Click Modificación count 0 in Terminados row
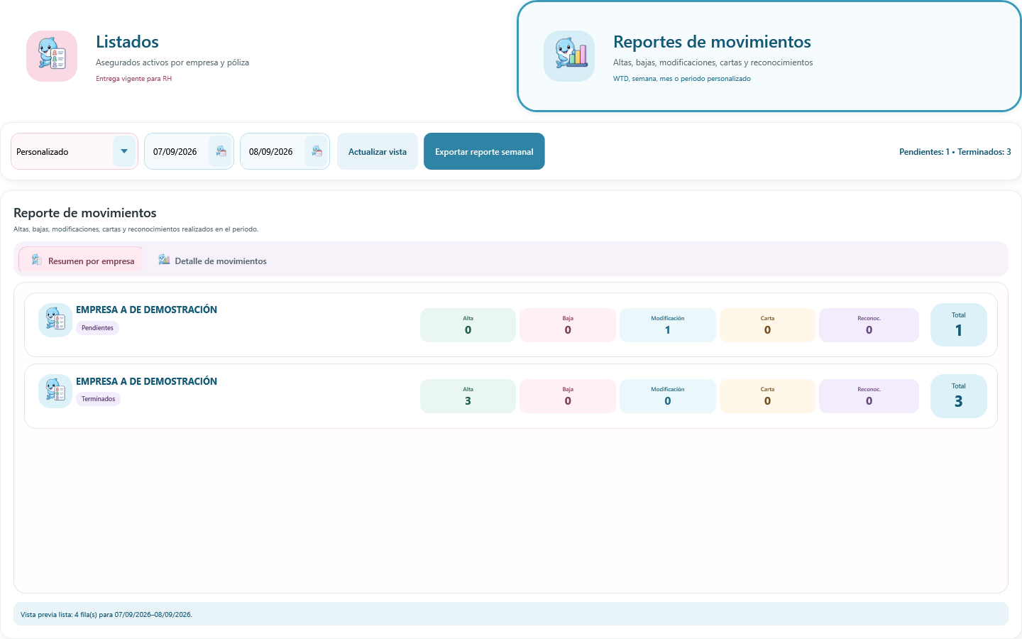1022x639 pixels. click(x=668, y=396)
